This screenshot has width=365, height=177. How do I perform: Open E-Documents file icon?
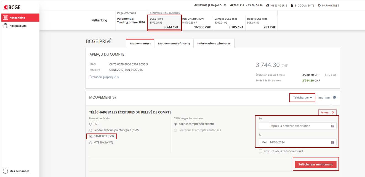[x=292, y=6]
